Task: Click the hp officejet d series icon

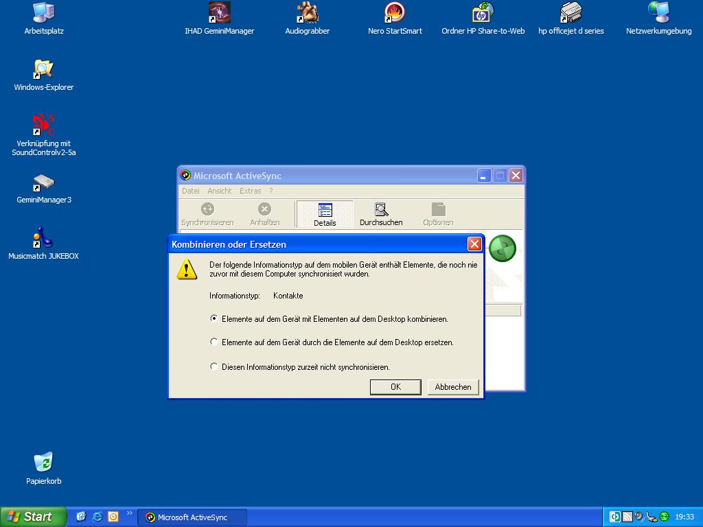Action: 571,12
